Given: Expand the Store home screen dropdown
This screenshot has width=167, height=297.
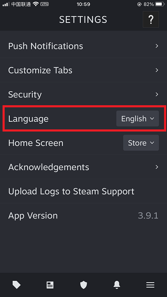Looking at the screenshot, I should point(141,143).
